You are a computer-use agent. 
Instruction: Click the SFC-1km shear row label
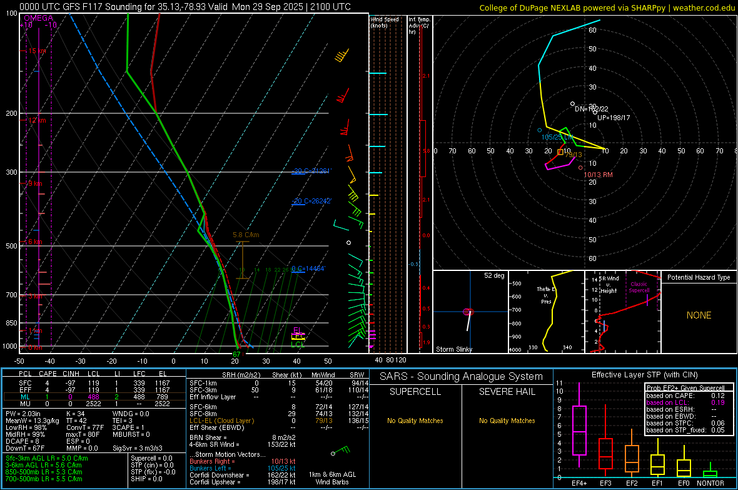pyautogui.click(x=203, y=383)
